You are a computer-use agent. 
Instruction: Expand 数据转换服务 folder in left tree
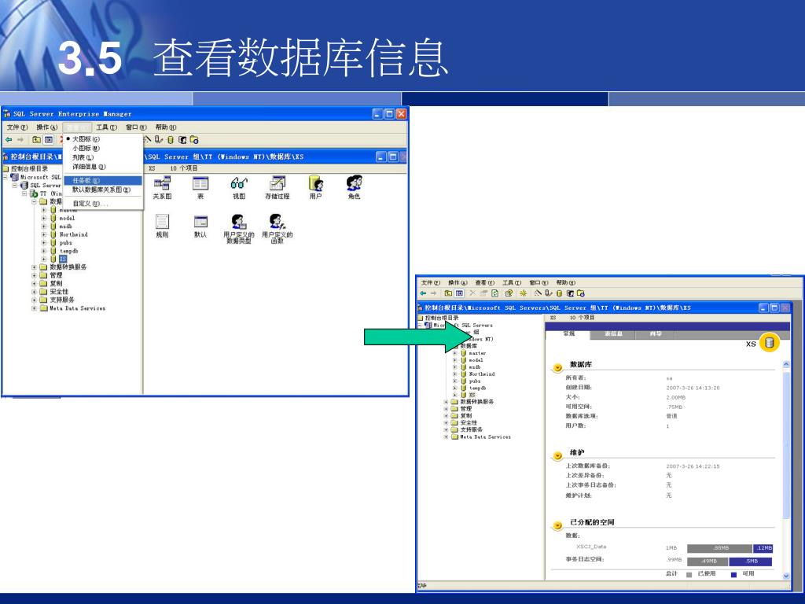tap(35, 267)
